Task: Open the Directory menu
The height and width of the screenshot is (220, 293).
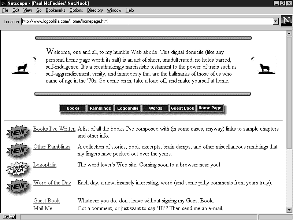Action: click(95, 10)
